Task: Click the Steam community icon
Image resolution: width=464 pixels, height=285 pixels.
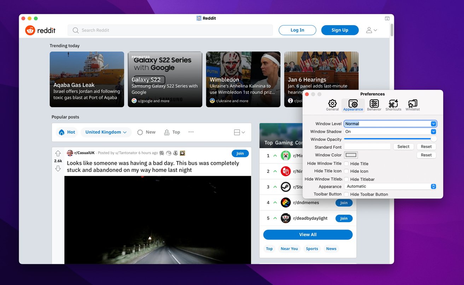Action: pyautogui.click(x=286, y=187)
